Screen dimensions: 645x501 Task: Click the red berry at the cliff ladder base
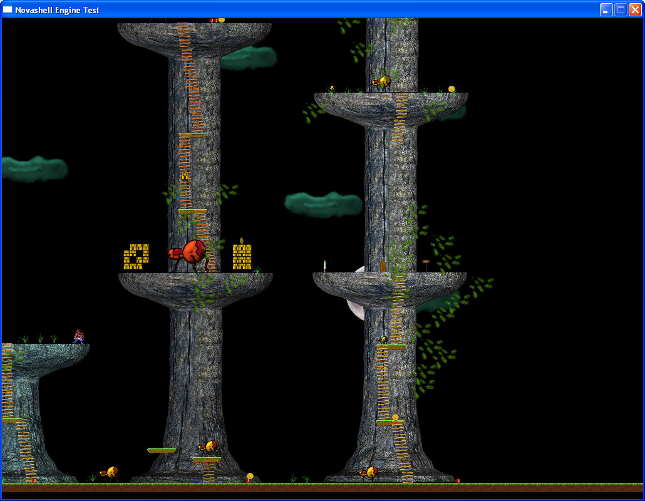coord(34,480)
